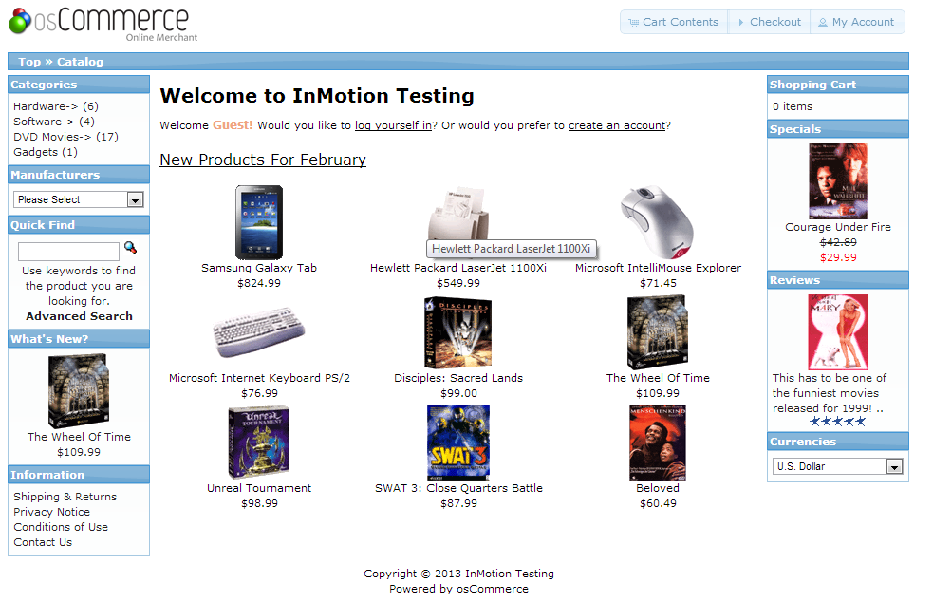This screenshot has height=603, width=933.
Task: Open the Microsoft IntelliMouse Explorer image
Action: 658,222
